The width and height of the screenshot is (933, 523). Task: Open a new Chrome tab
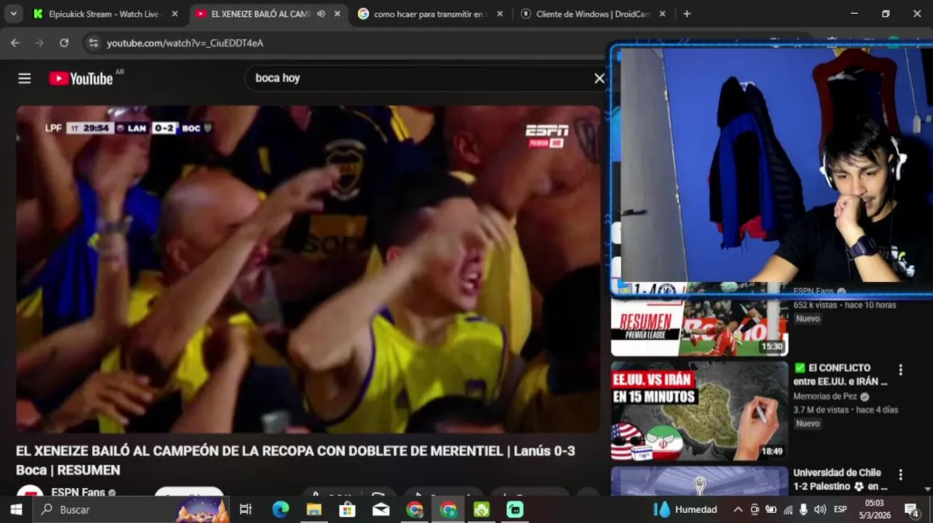(687, 14)
